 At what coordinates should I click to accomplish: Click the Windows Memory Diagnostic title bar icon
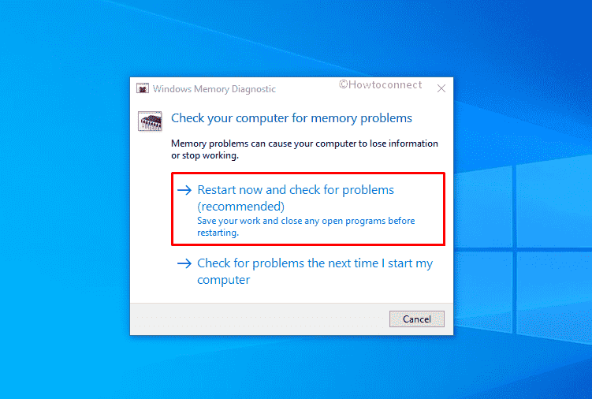pos(143,88)
